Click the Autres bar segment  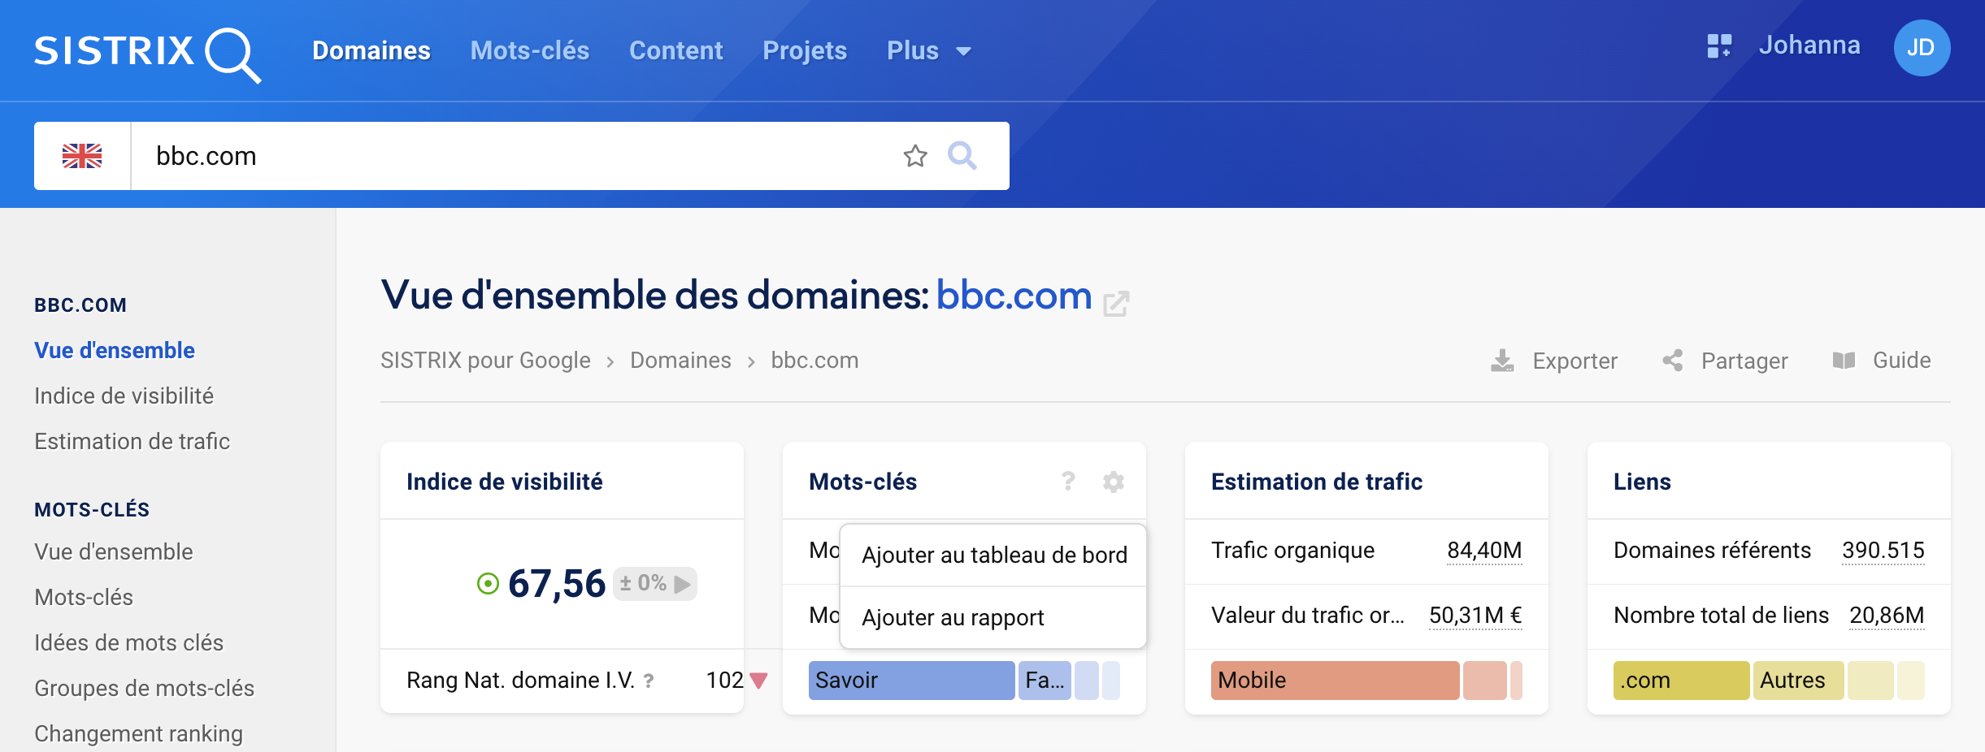[1798, 681]
